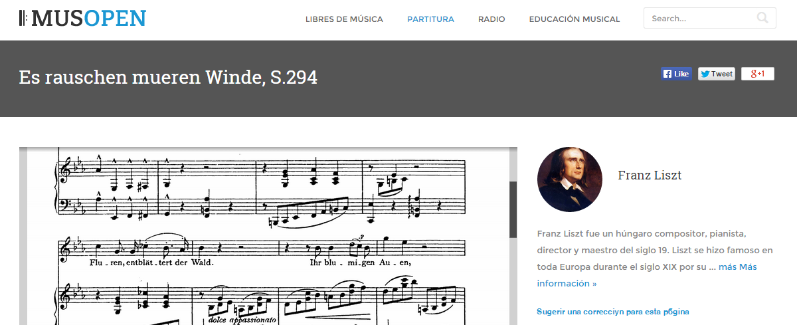Image resolution: width=797 pixels, height=325 pixels.
Task: Focus the Search text field
Action: (709, 19)
